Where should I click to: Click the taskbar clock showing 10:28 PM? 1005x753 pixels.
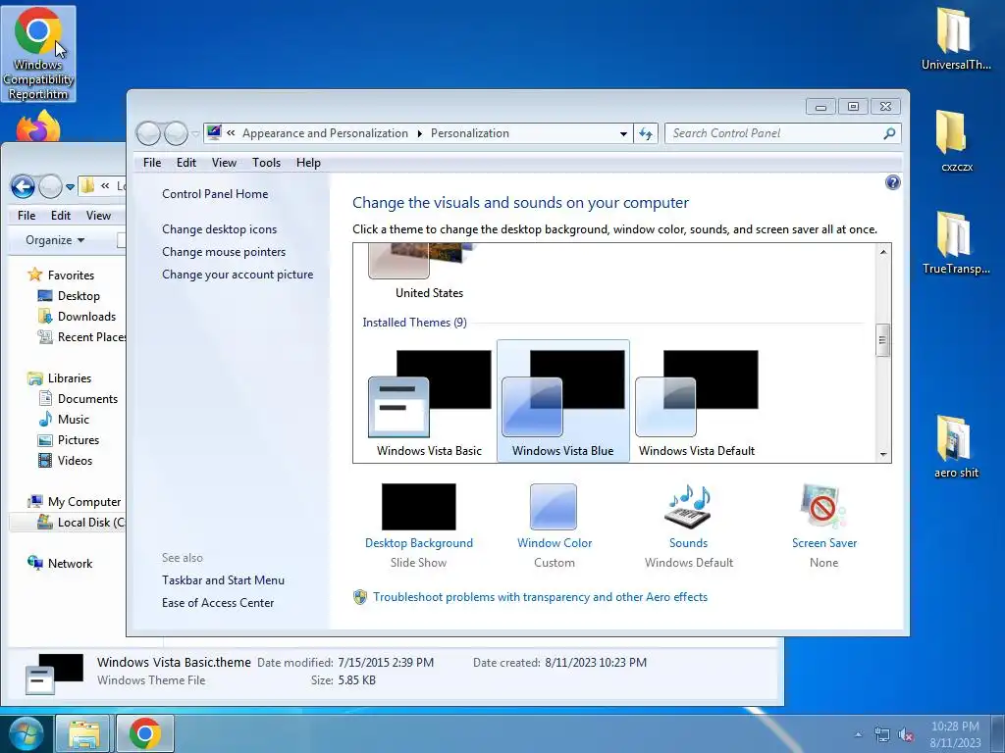point(955,734)
